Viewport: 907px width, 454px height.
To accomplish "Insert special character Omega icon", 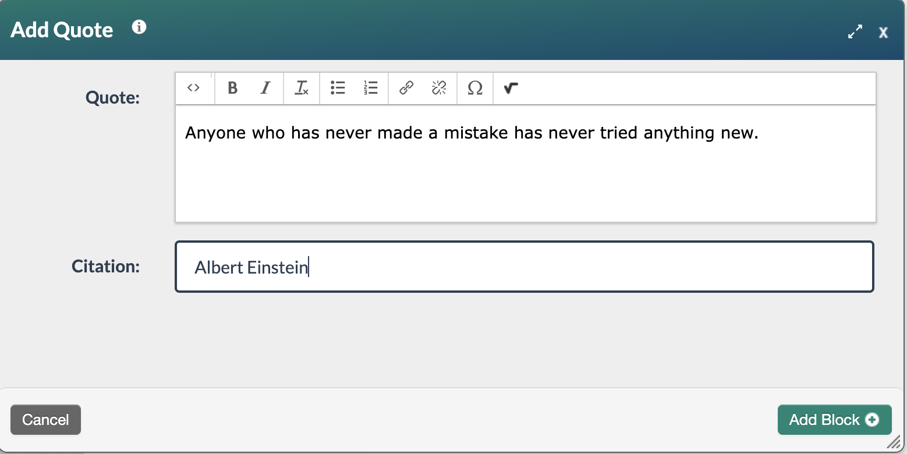I will (475, 88).
